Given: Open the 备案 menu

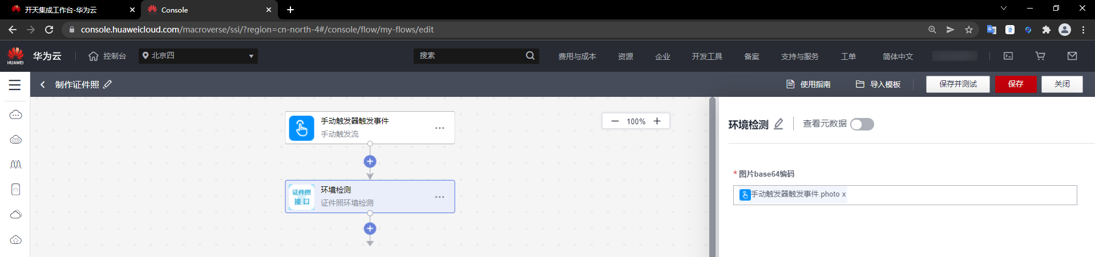Looking at the screenshot, I should pyautogui.click(x=751, y=56).
